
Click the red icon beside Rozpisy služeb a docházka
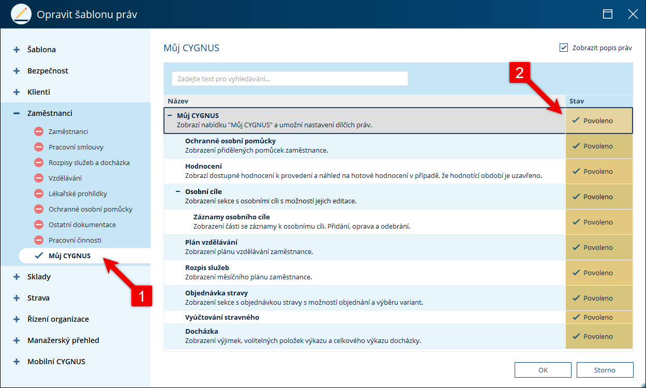[39, 163]
